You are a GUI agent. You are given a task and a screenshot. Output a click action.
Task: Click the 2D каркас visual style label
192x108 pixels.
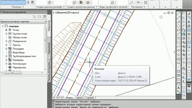pos(73,13)
